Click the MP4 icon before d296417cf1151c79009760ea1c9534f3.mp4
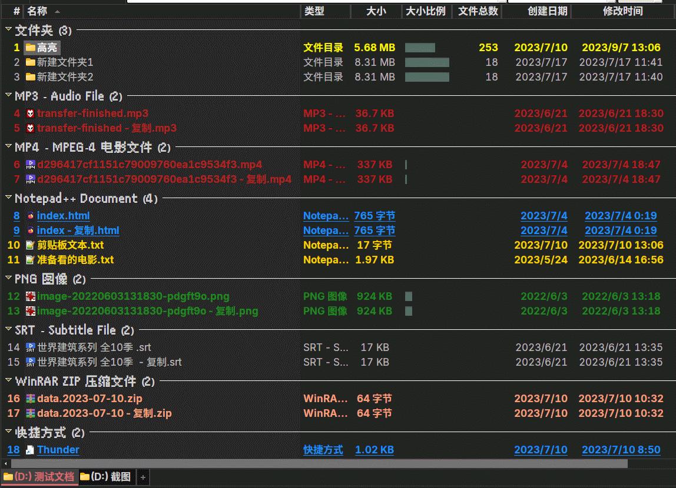This screenshot has height=488, width=676. click(30, 165)
